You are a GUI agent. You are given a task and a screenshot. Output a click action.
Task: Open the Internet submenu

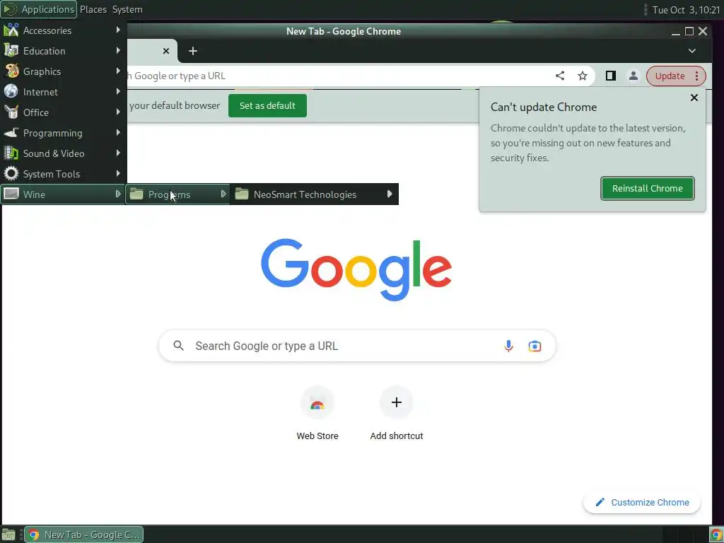[63, 92]
